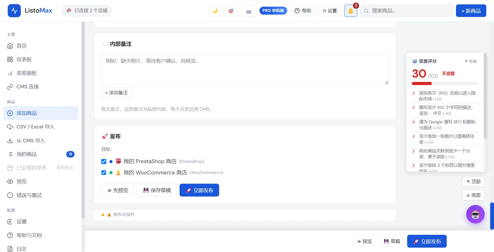494x252 pixels.
Task: Click 立即发布 in the bottom action bar
Action: tap(427, 241)
